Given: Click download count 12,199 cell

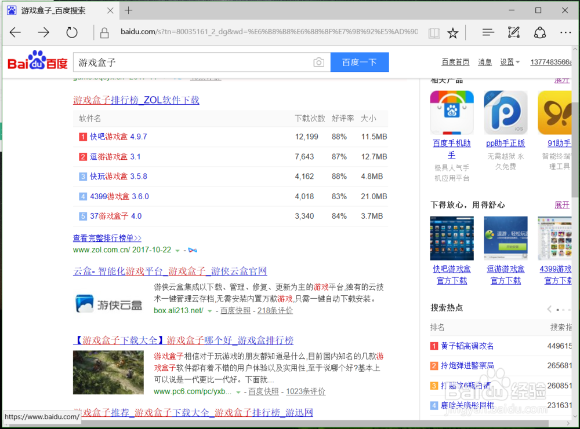Looking at the screenshot, I should [x=306, y=137].
